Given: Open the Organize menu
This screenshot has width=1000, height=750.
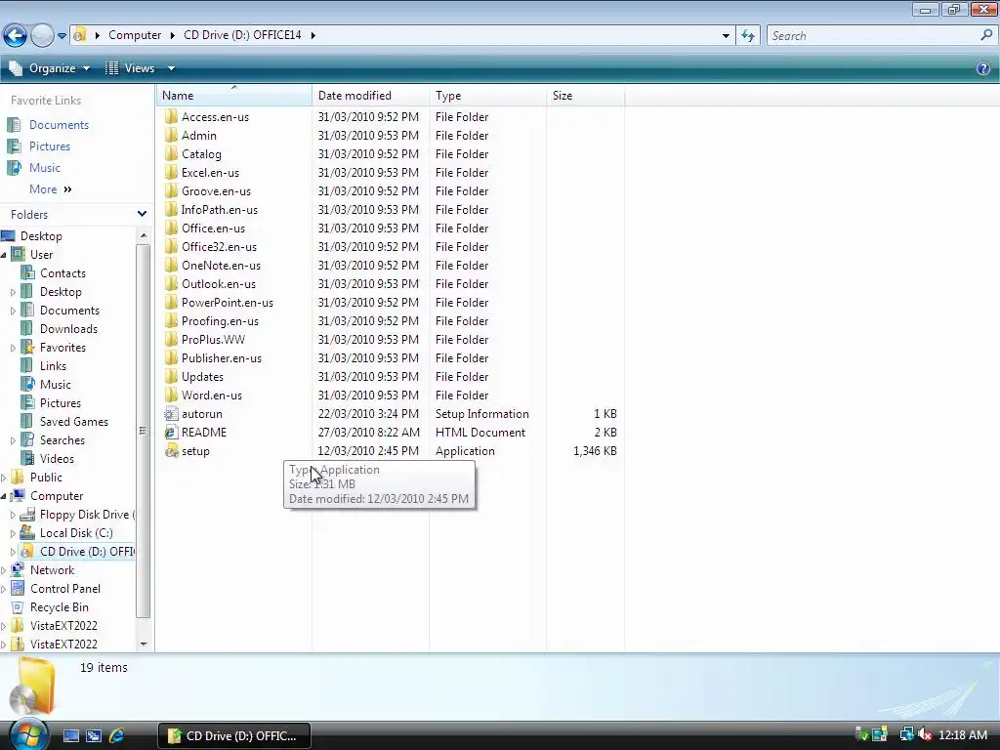Looking at the screenshot, I should pos(50,68).
